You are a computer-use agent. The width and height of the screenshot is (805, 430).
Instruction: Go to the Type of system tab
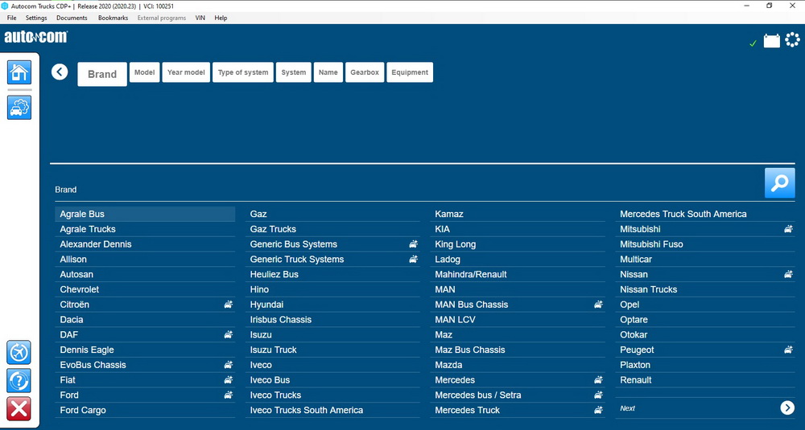[243, 72]
